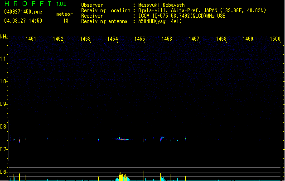Click the 1453 time axis label
The height and width of the screenshot is (181, 285).
pyautogui.click(x=85, y=39)
